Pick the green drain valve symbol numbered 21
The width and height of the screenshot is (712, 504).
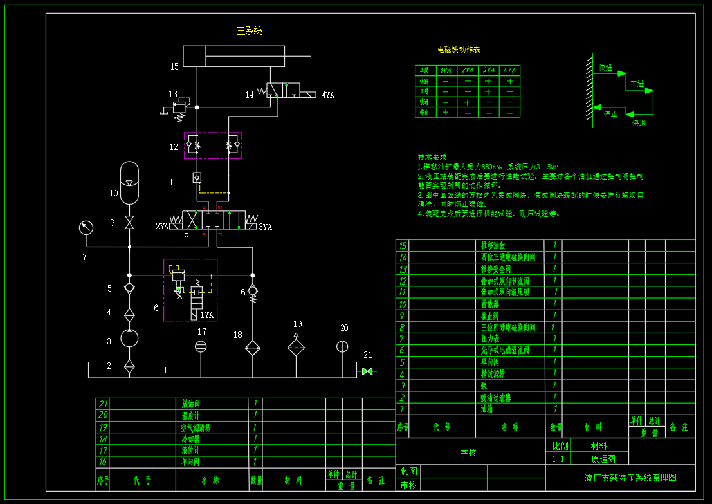367,371
